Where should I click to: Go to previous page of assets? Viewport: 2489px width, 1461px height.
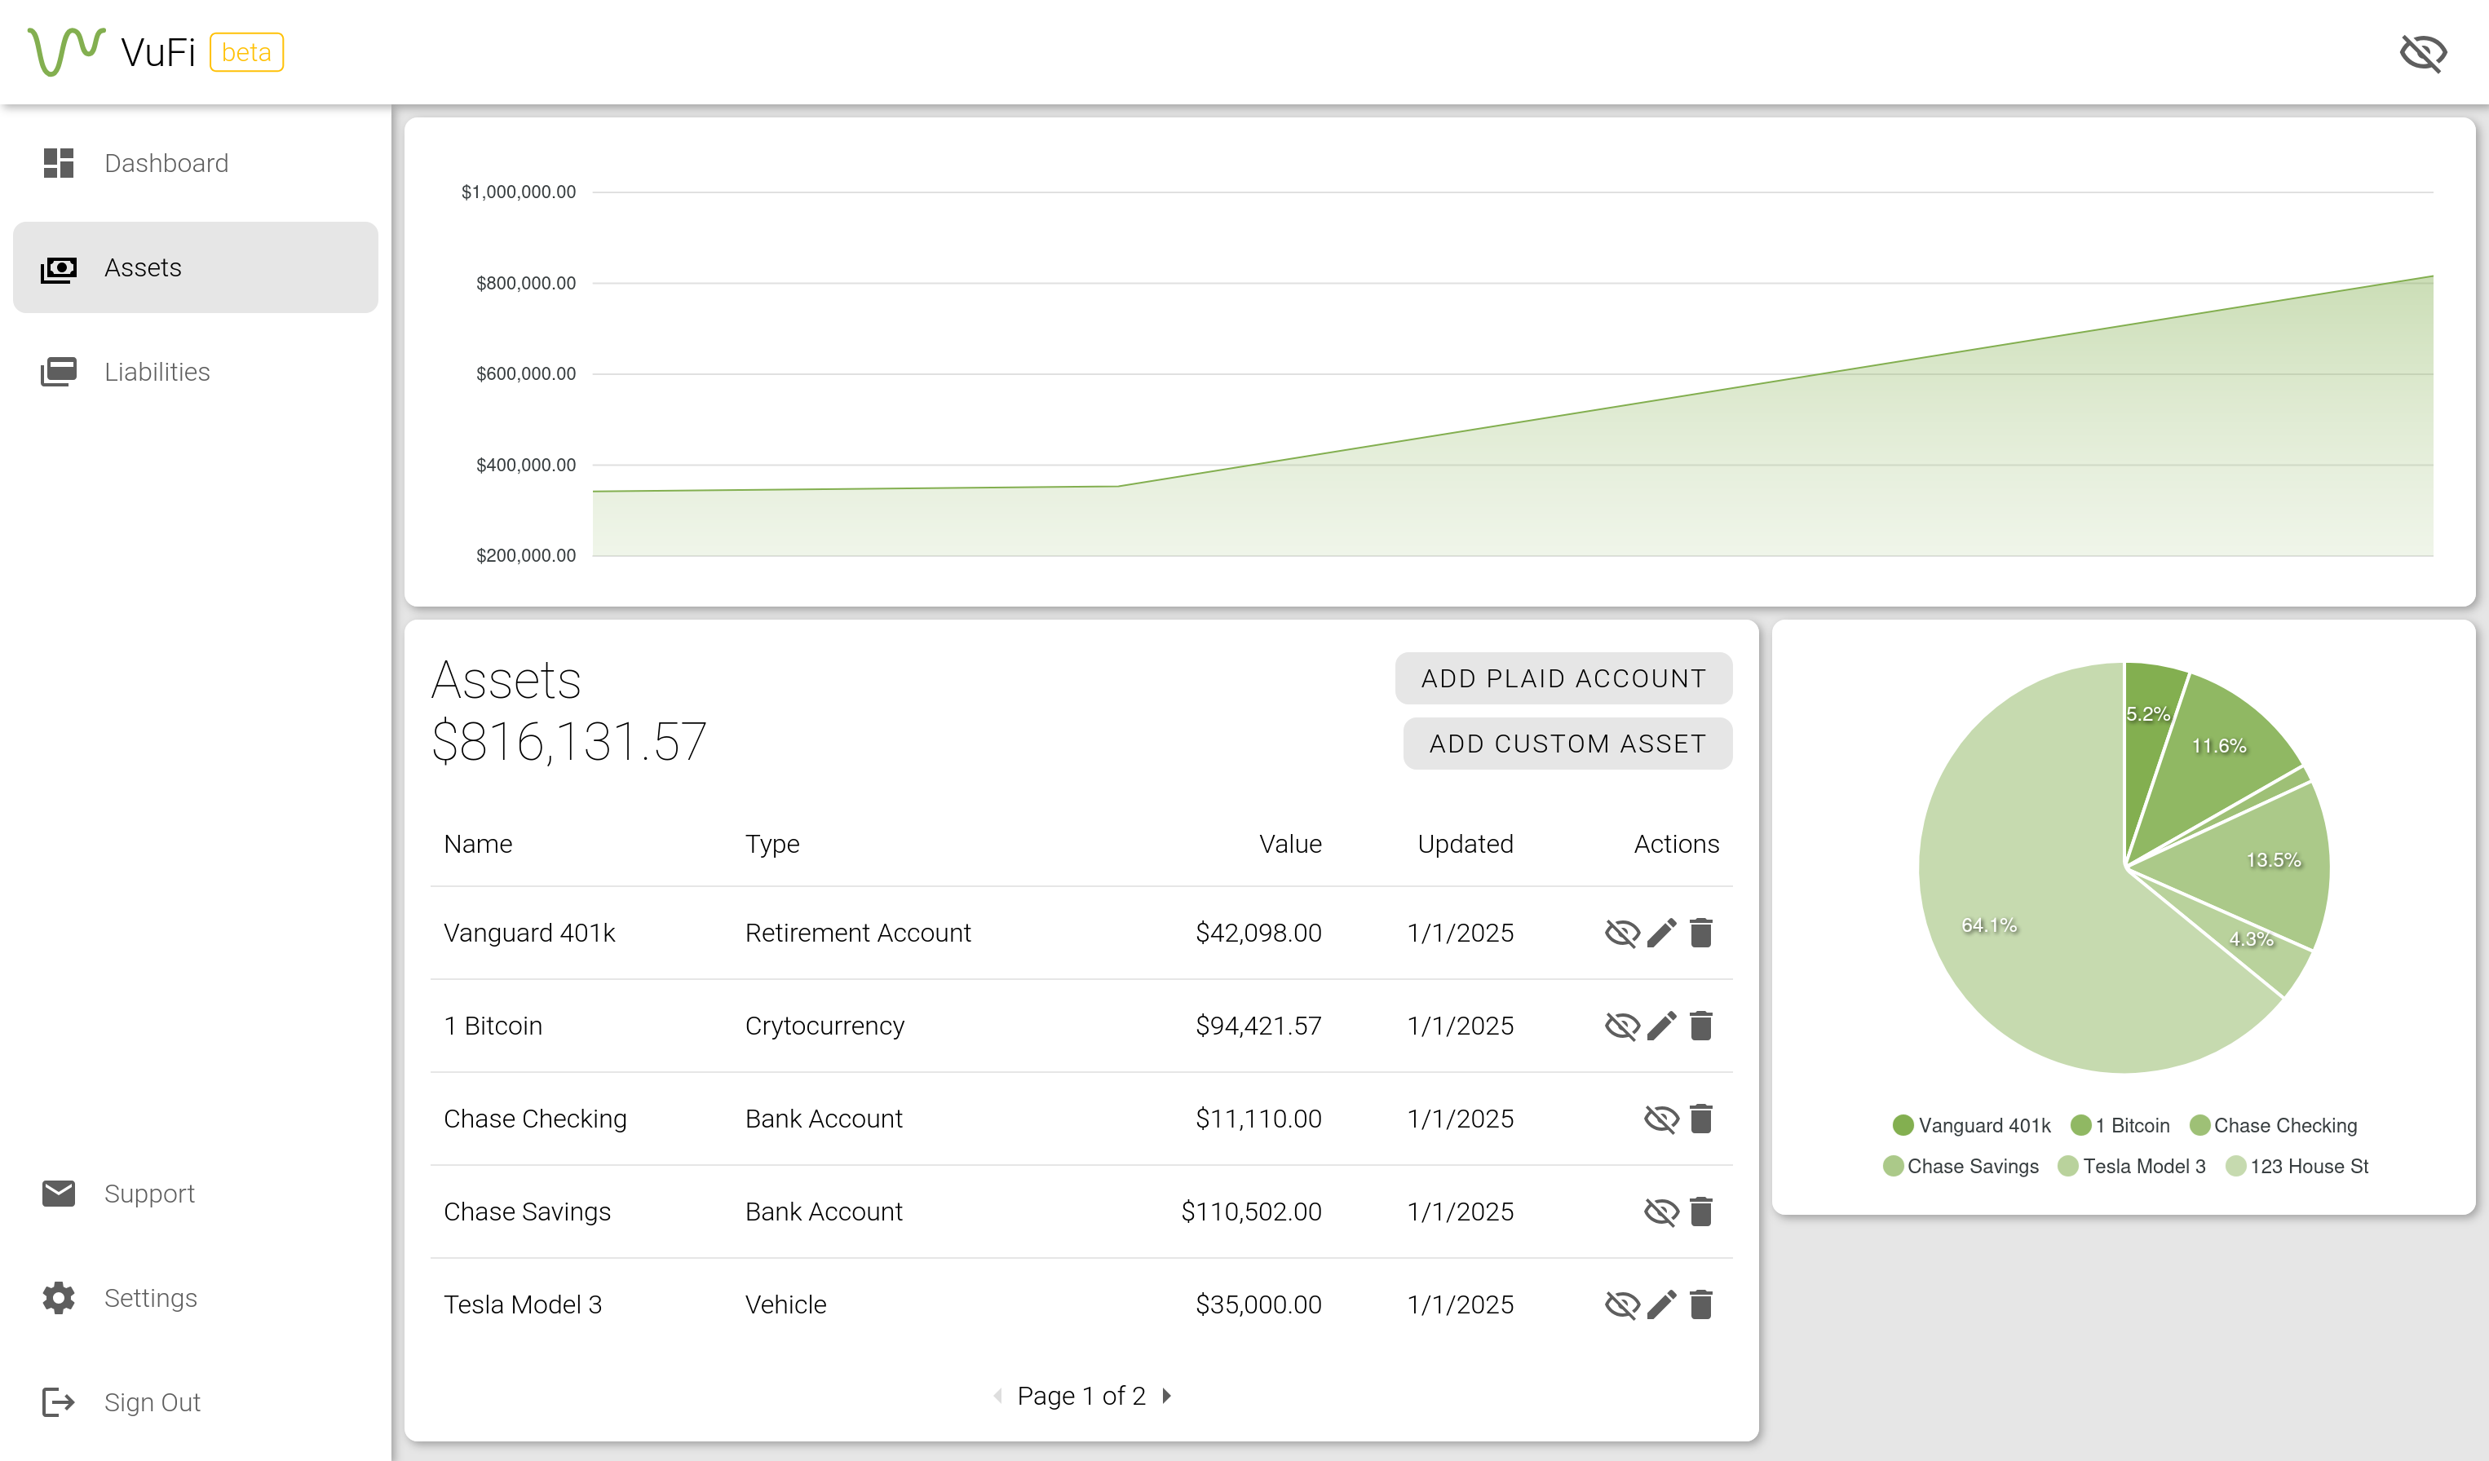pos(997,1396)
